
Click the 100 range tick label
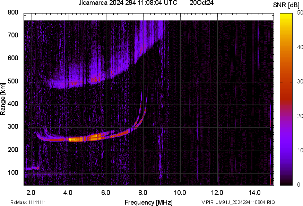click(x=13, y=172)
